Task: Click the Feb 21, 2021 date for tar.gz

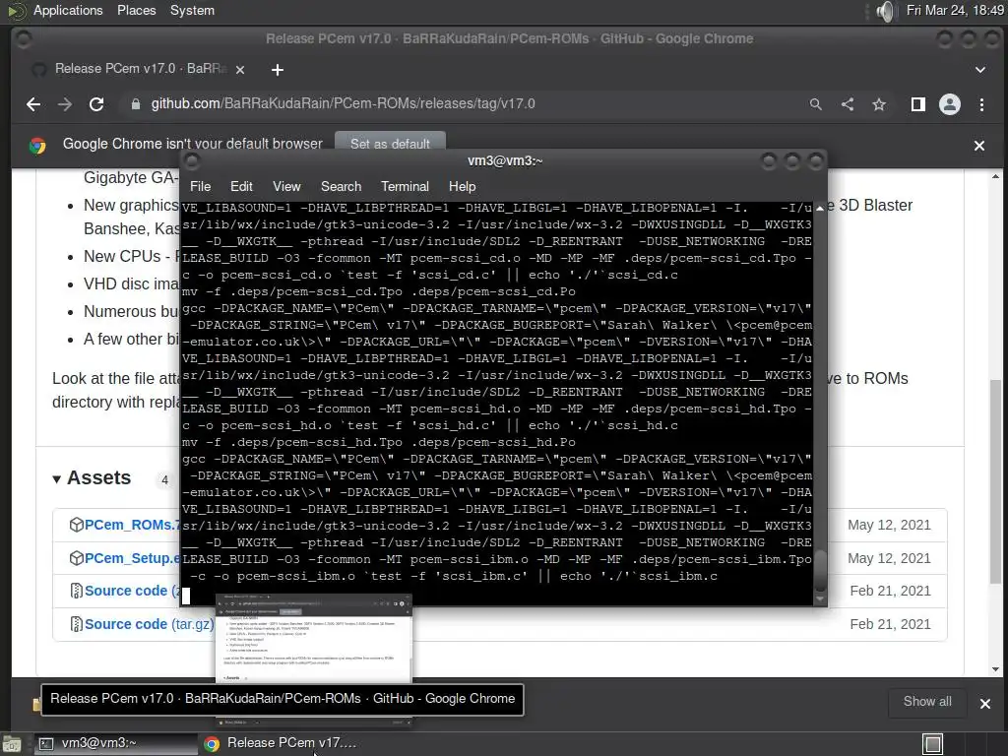Action: click(x=890, y=624)
